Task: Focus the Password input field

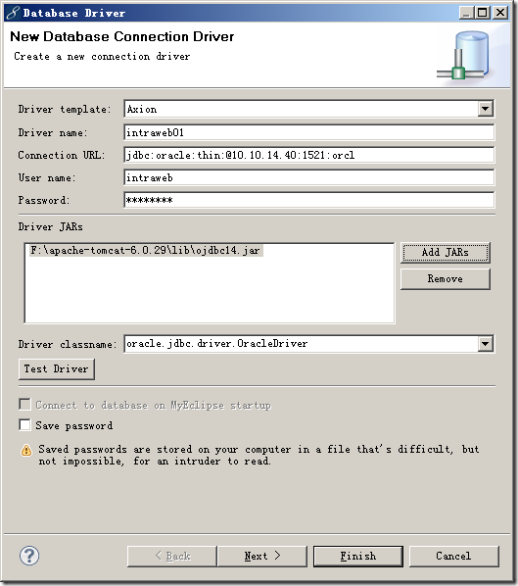Action: click(308, 200)
